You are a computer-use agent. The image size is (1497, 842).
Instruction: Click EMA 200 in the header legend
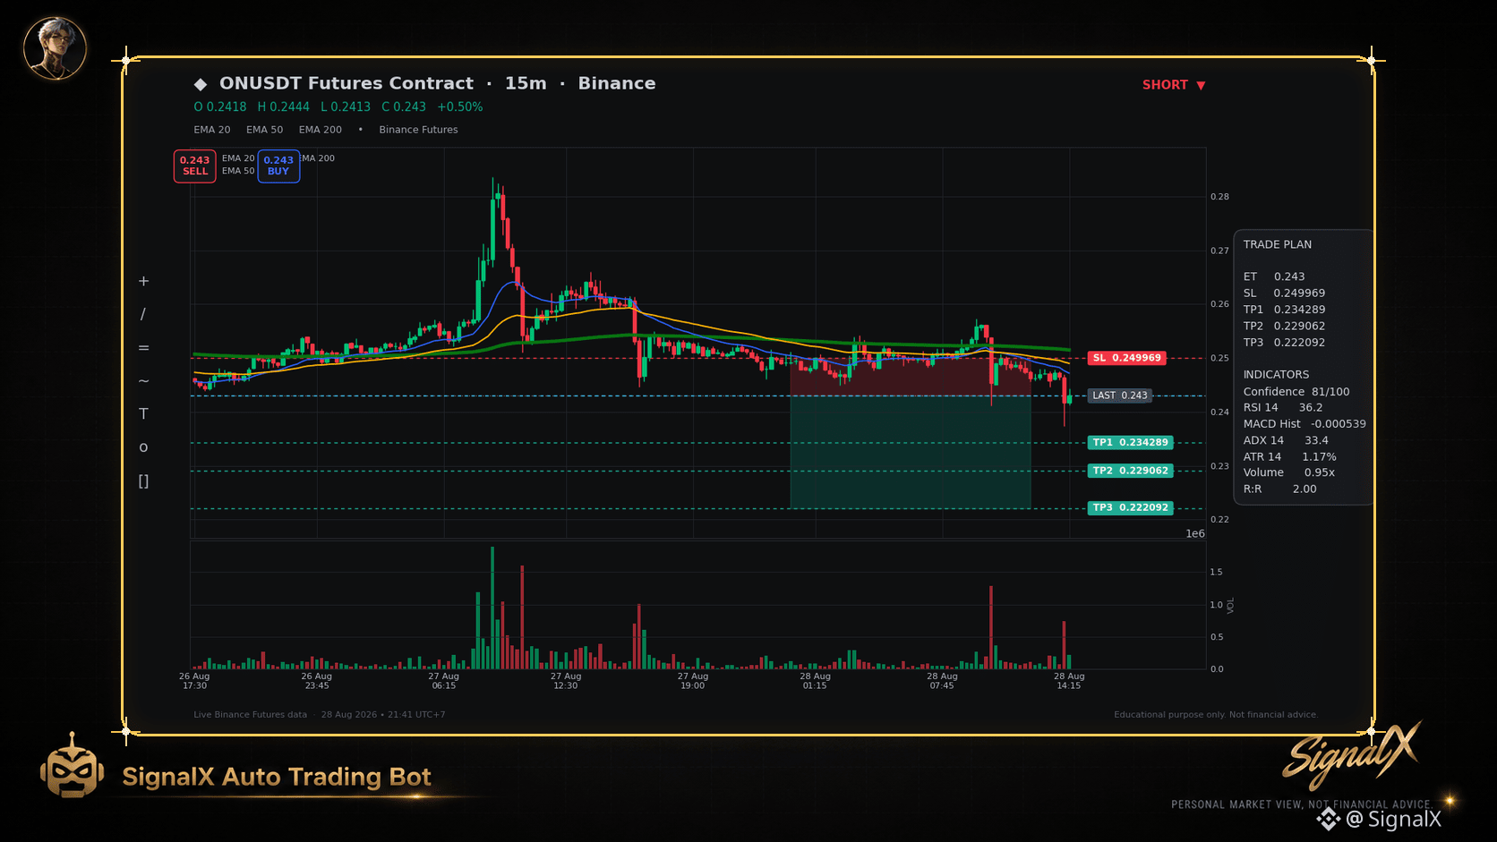tap(321, 130)
